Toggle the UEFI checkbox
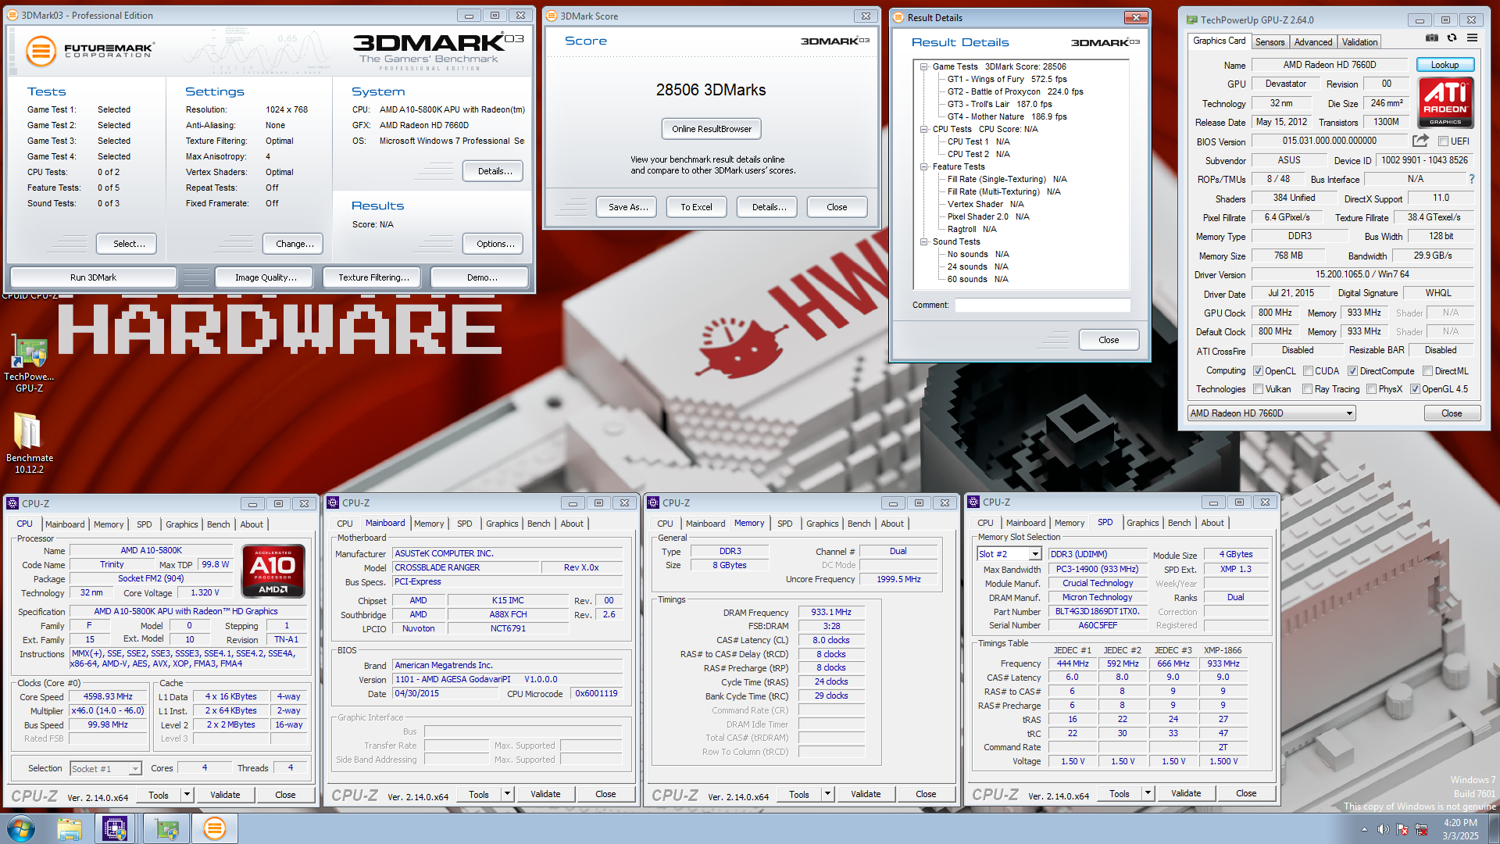 click(x=1443, y=141)
